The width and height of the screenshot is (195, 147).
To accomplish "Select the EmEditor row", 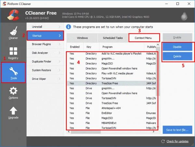I will (111, 113).
